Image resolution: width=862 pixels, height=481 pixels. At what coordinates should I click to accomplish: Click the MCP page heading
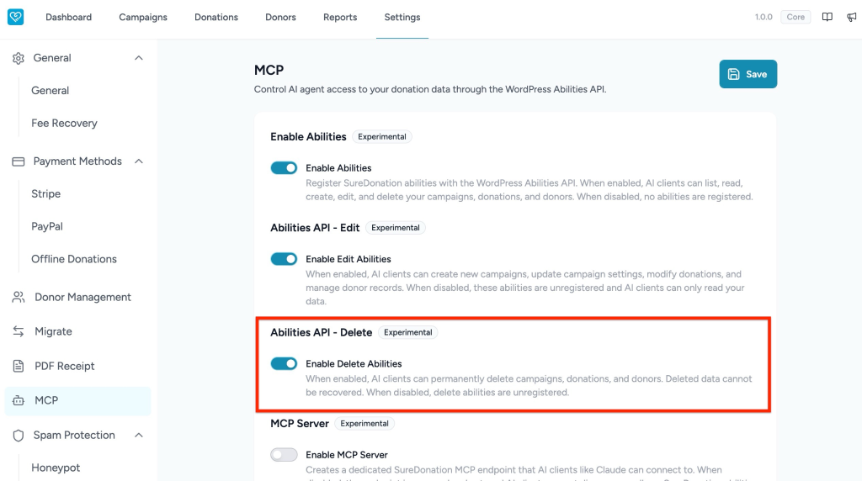pyautogui.click(x=269, y=71)
